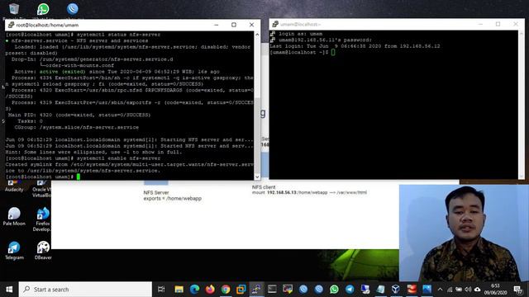Click the scrollbar thumb in root@localhost terminal

tap(257, 134)
